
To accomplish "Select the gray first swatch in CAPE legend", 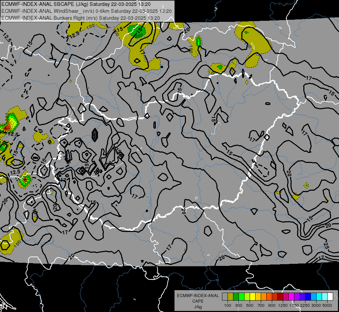I will [x=225, y=296].
